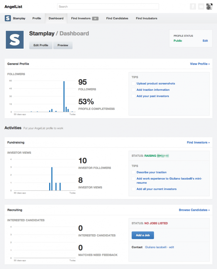The height and width of the screenshot is (269, 217).
Task: Switch to the Profile tab
Action: point(37,18)
